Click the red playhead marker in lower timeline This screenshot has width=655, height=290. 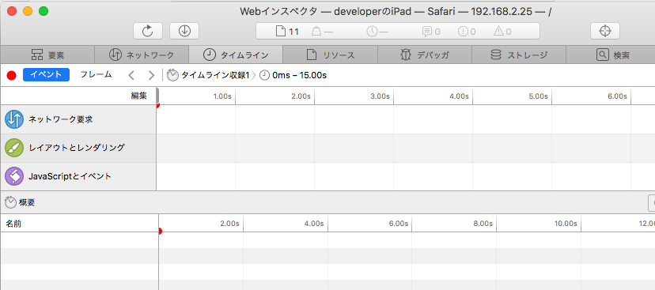pyautogui.click(x=160, y=232)
